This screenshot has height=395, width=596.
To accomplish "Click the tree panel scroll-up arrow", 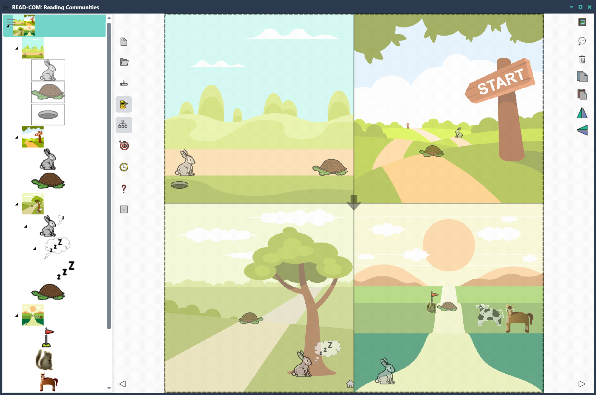I will 109,17.
